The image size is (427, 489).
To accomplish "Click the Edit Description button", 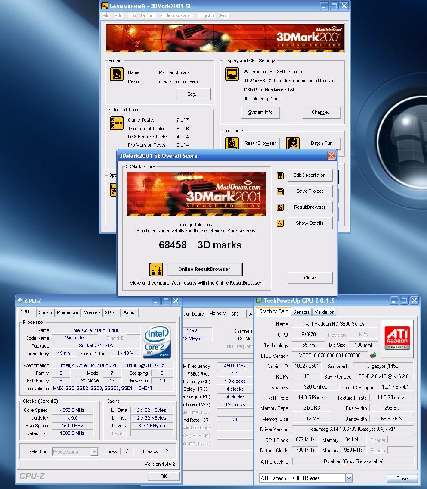I will [309, 175].
